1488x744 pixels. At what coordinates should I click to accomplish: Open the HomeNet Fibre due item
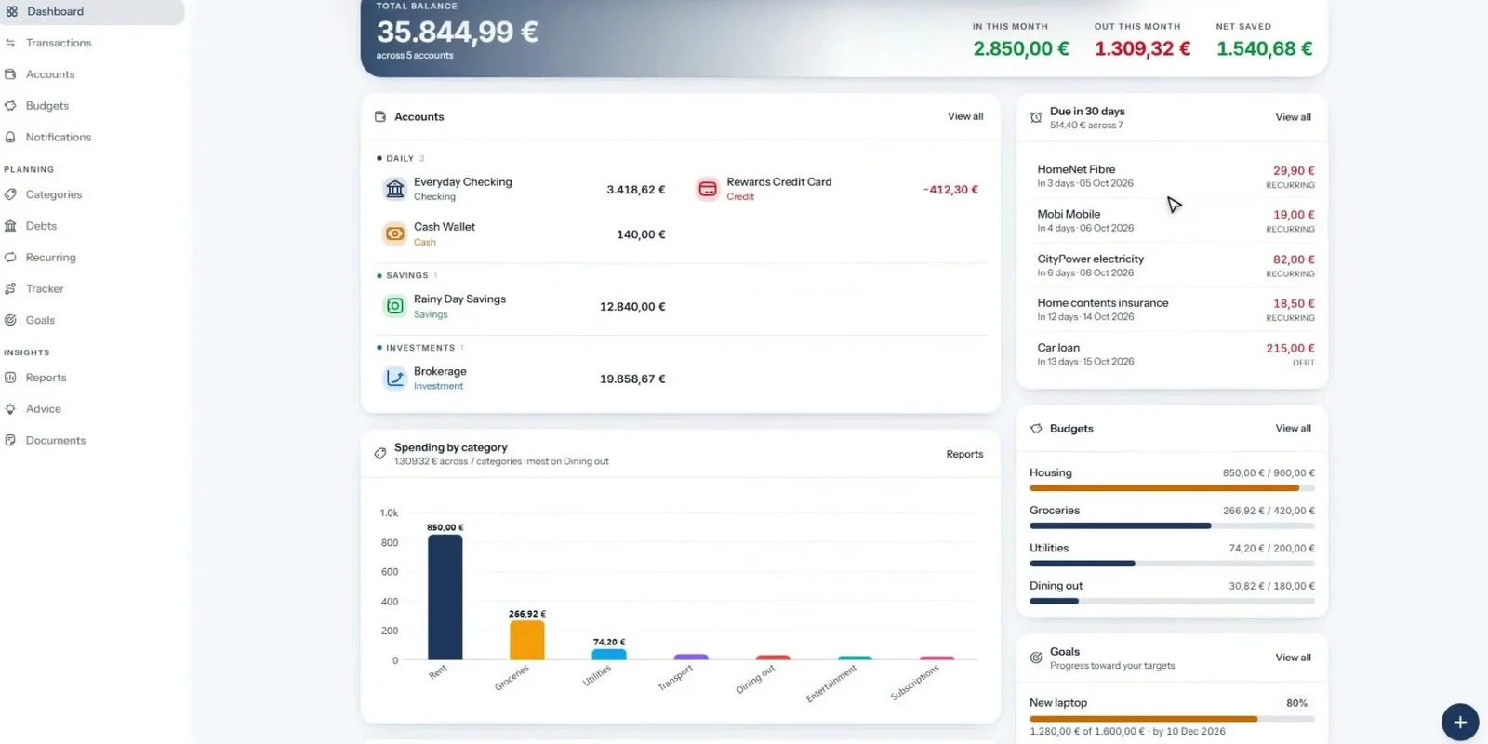(1176, 176)
